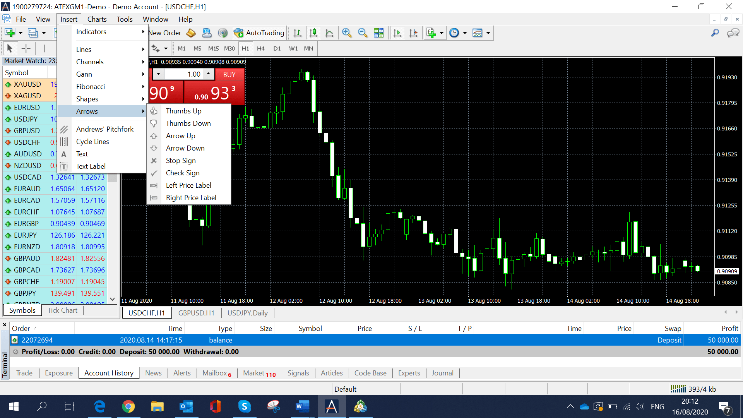Viewport: 743px width, 418px height.
Task: Zoom out of the price chart
Action: coord(363,33)
